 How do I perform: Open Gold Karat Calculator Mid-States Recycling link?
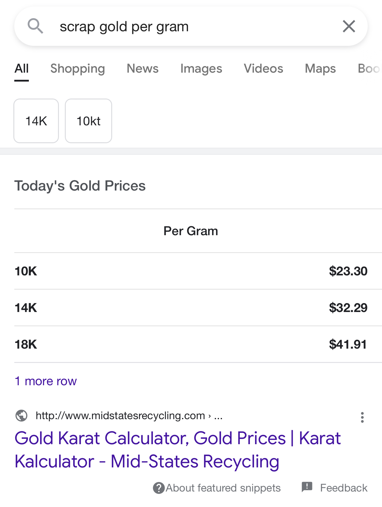pos(177,450)
